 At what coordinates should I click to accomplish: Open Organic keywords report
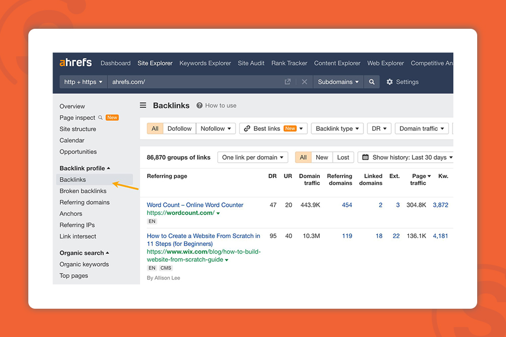pyautogui.click(x=84, y=264)
